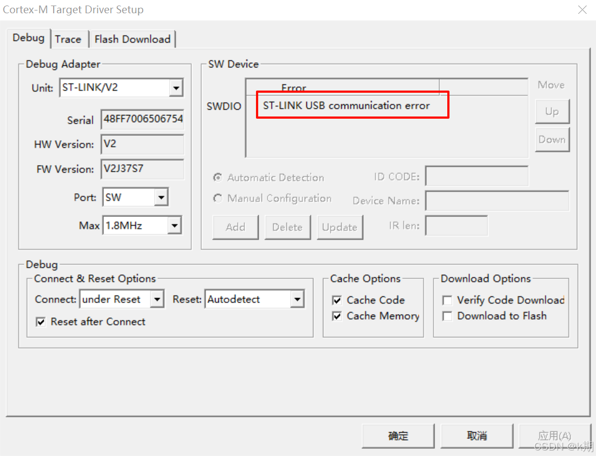
Task: Select the Debug tab
Action: tap(29, 38)
